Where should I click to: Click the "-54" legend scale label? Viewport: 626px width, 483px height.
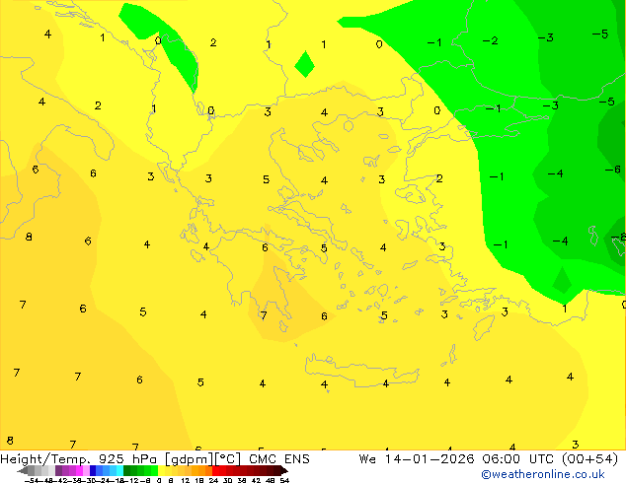pos(32,480)
